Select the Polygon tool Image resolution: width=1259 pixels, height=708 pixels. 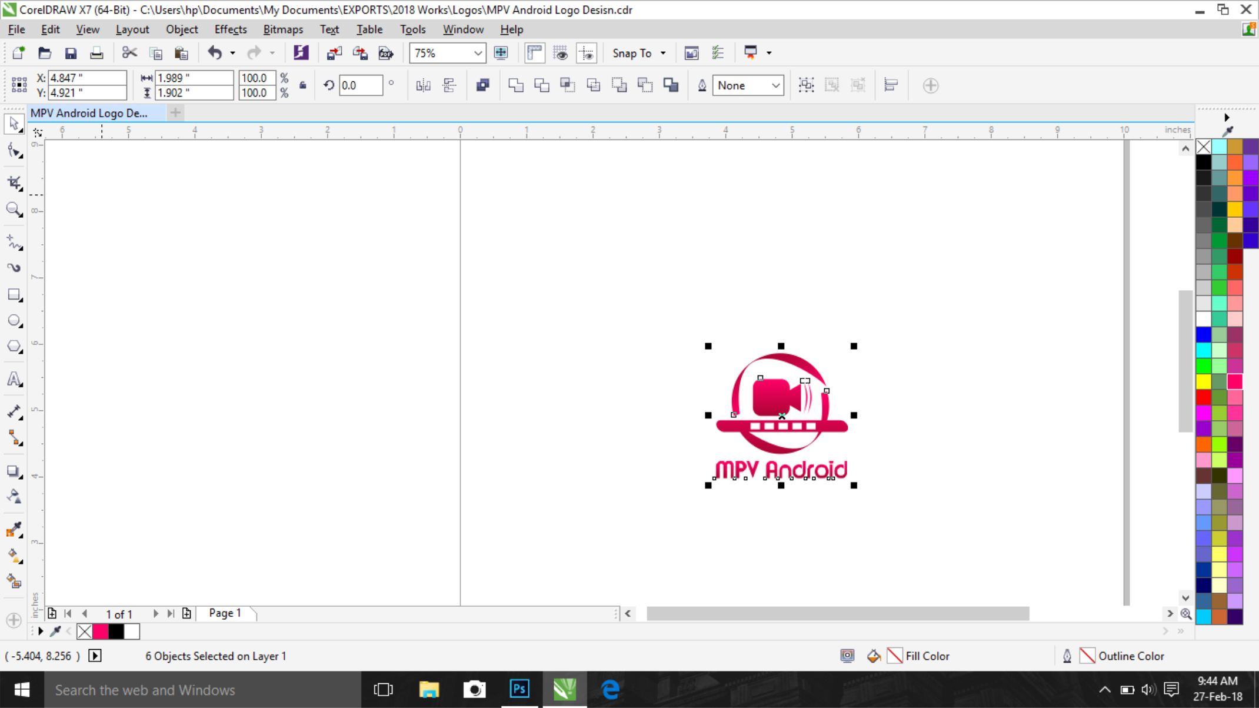[14, 347]
